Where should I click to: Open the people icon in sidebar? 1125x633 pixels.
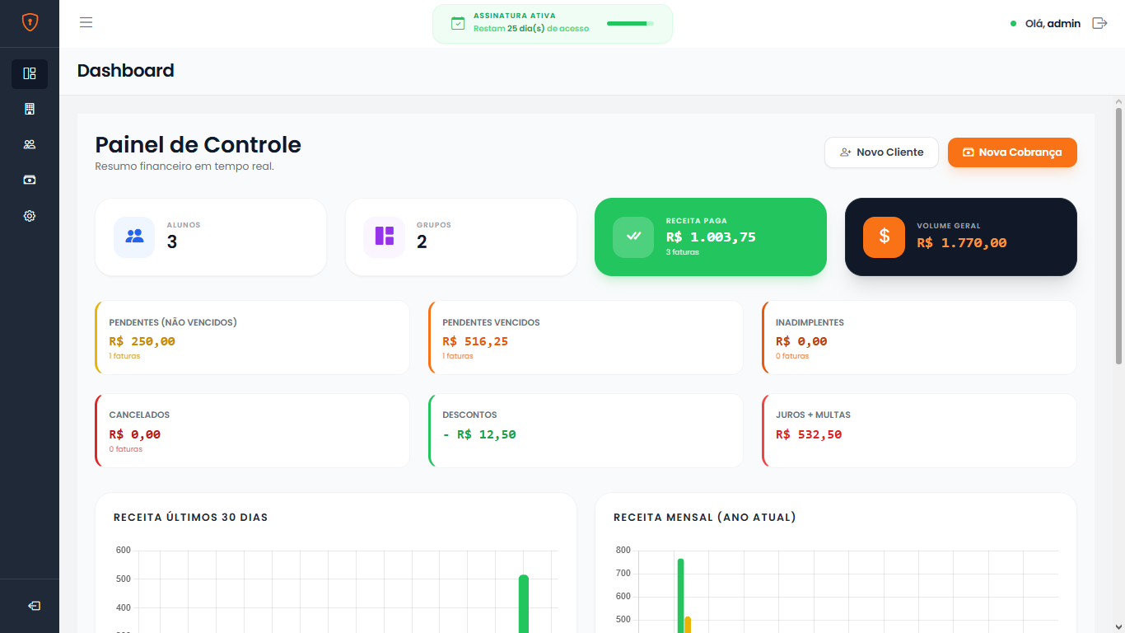[x=30, y=144]
